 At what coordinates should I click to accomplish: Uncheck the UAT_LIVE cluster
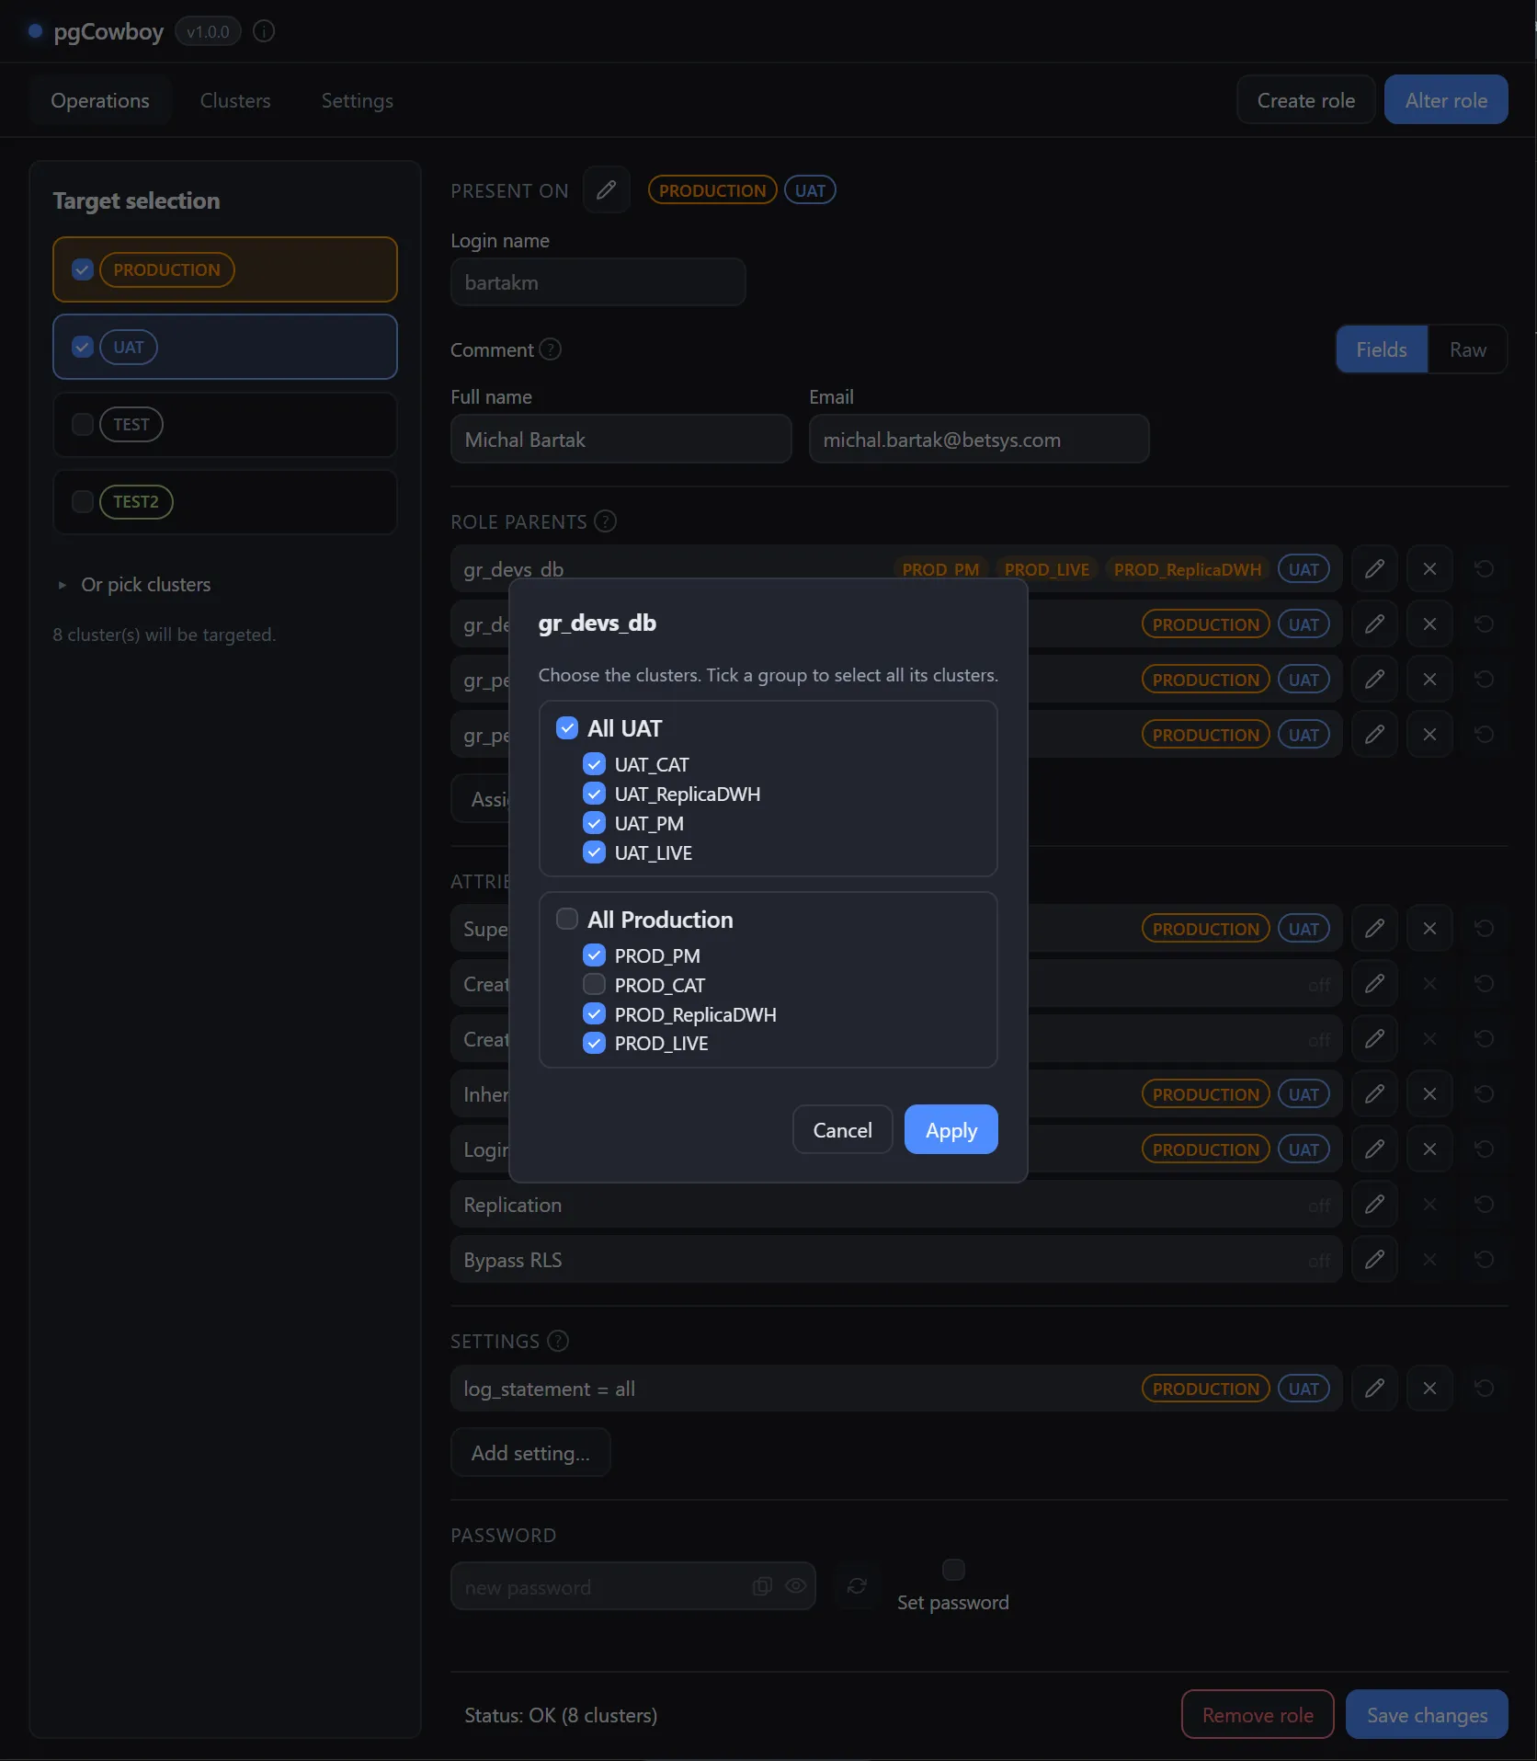(595, 852)
